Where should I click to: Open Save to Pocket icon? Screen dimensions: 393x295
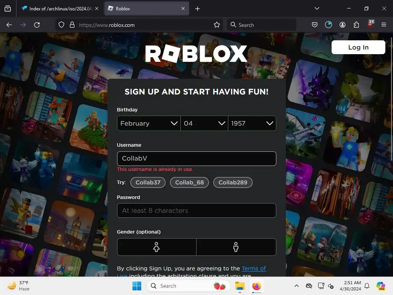pos(315,25)
